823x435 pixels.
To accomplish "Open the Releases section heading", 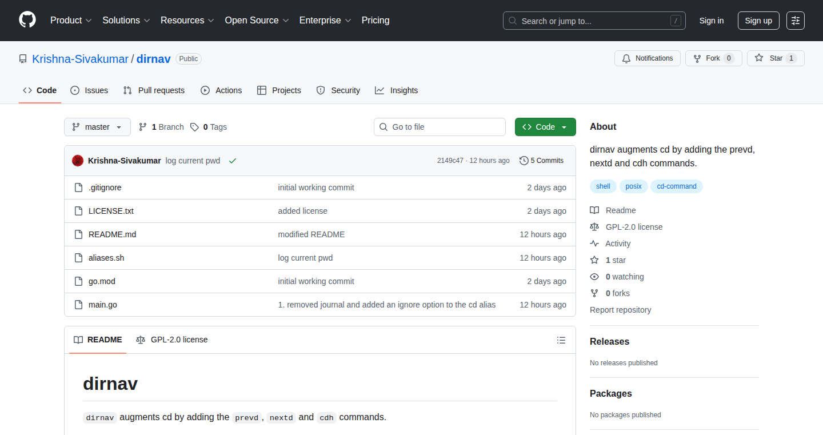I will pos(609,341).
